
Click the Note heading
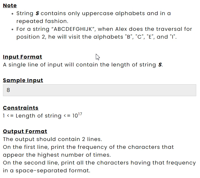[10, 5]
